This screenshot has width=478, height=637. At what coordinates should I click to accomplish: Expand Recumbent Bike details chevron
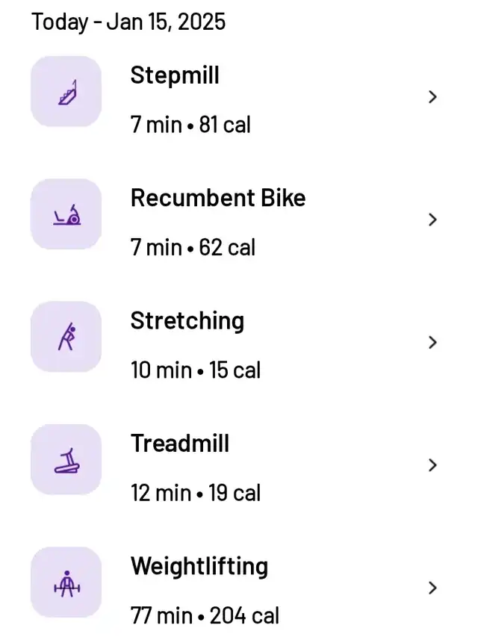(433, 220)
